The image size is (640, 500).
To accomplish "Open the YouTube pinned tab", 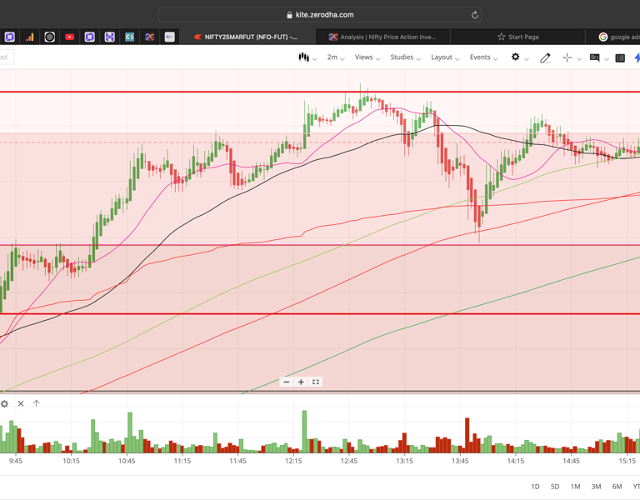I will (x=70, y=37).
